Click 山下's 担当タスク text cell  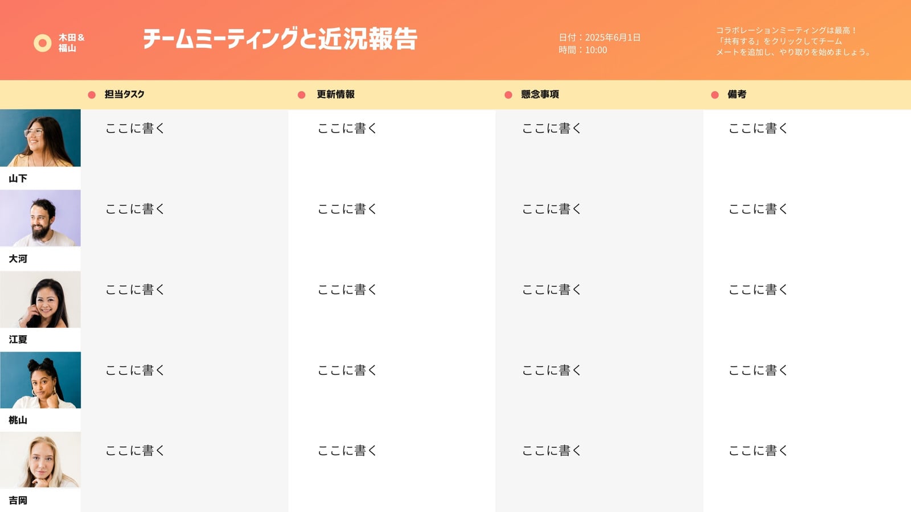(135, 129)
